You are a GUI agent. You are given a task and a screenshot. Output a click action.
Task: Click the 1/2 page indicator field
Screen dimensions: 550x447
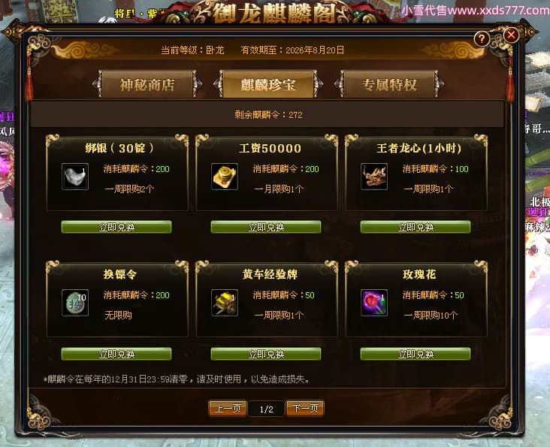pos(266,409)
